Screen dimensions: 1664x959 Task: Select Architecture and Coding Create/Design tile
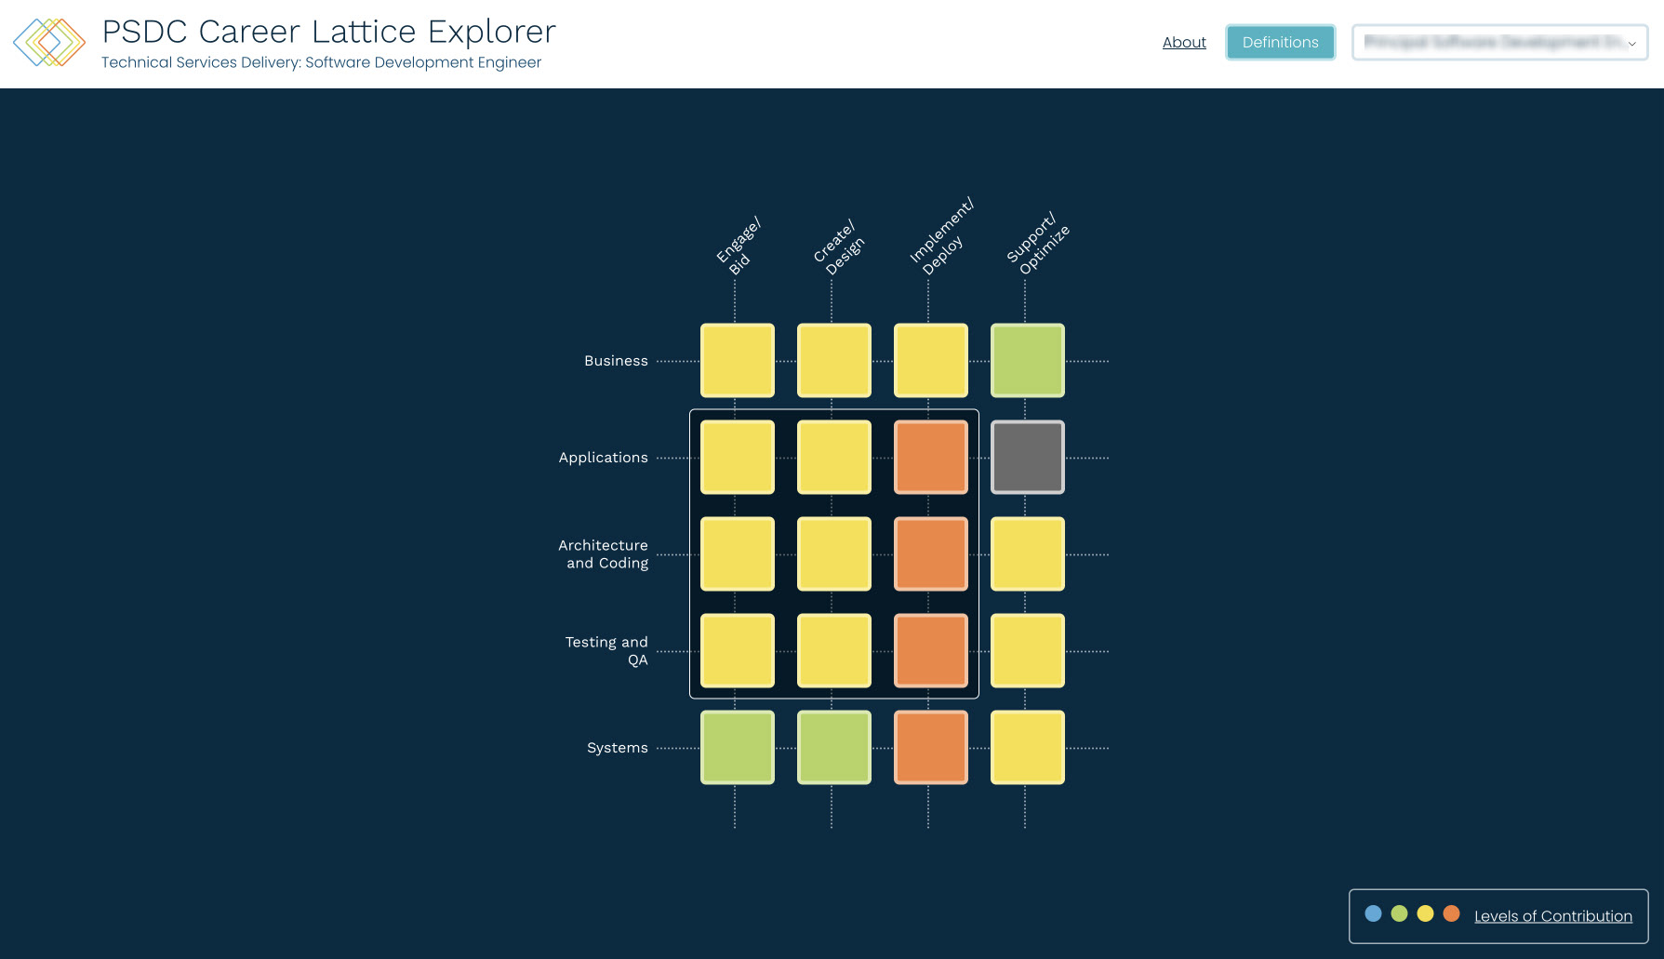(834, 554)
